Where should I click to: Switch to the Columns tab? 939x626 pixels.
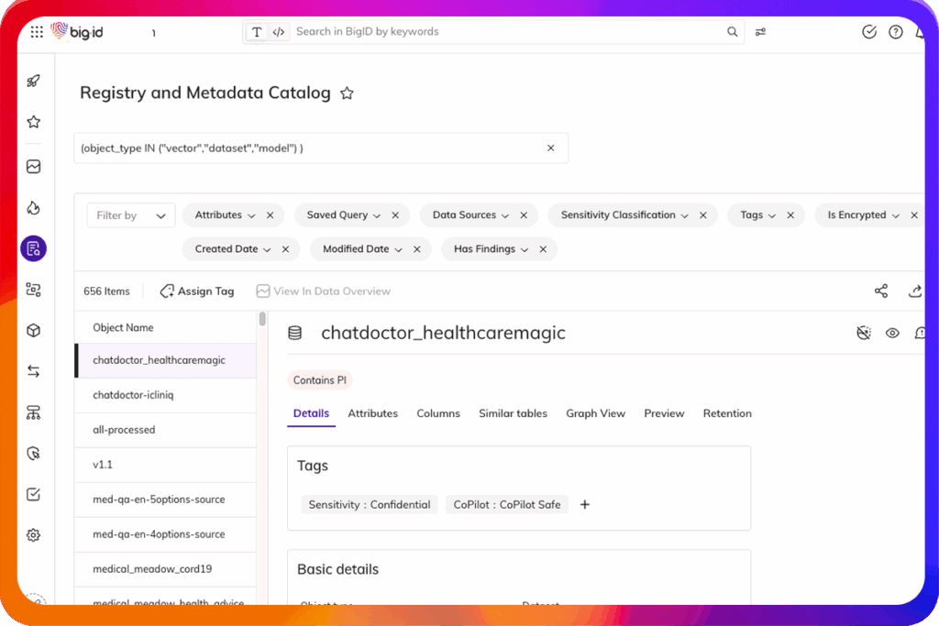pyautogui.click(x=438, y=413)
